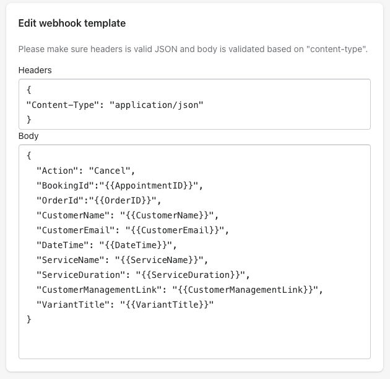This screenshot has height=379, width=390.
Task: Click the "OrderId" line in Body
Action: coord(99,200)
